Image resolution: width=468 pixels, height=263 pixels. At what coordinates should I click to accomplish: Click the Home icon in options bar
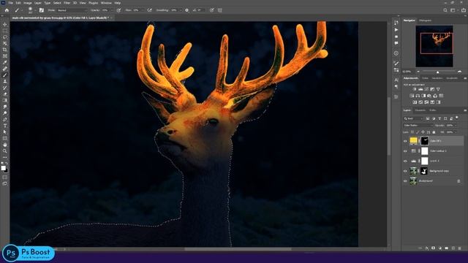tap(7, 10)
